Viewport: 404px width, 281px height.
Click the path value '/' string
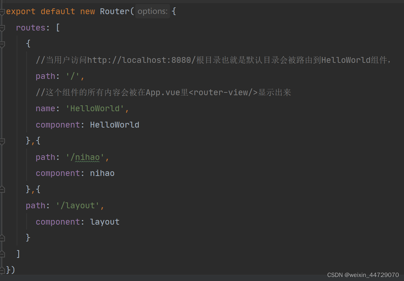73,76
